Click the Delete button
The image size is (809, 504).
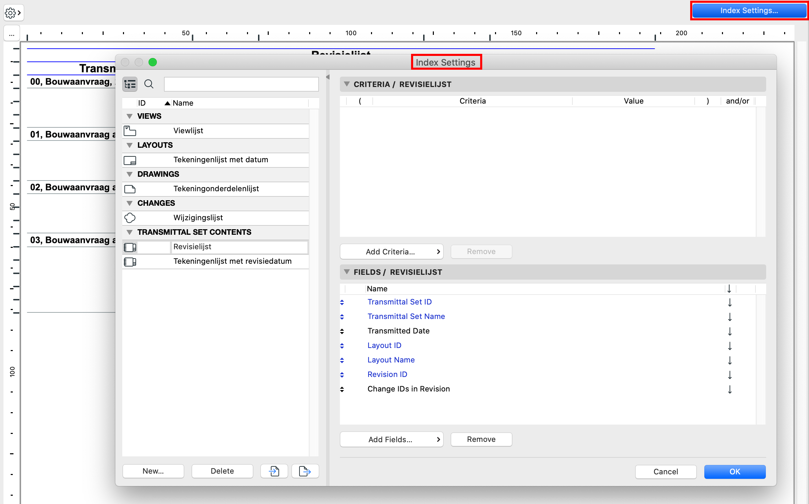(222, 471)
